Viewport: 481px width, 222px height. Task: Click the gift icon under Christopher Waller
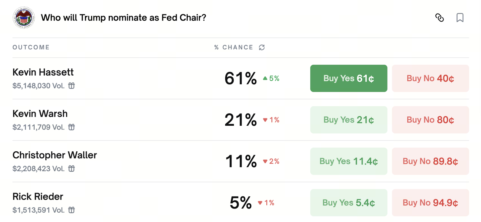72,169
